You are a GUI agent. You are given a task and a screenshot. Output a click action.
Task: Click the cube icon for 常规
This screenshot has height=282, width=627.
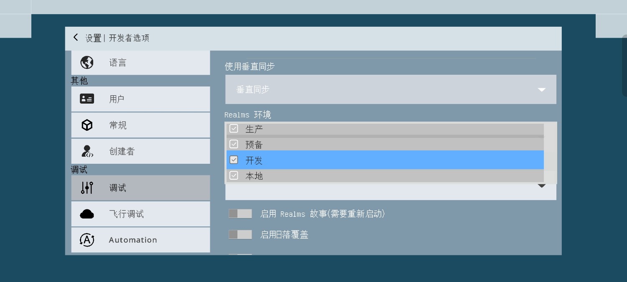point(87,125)
